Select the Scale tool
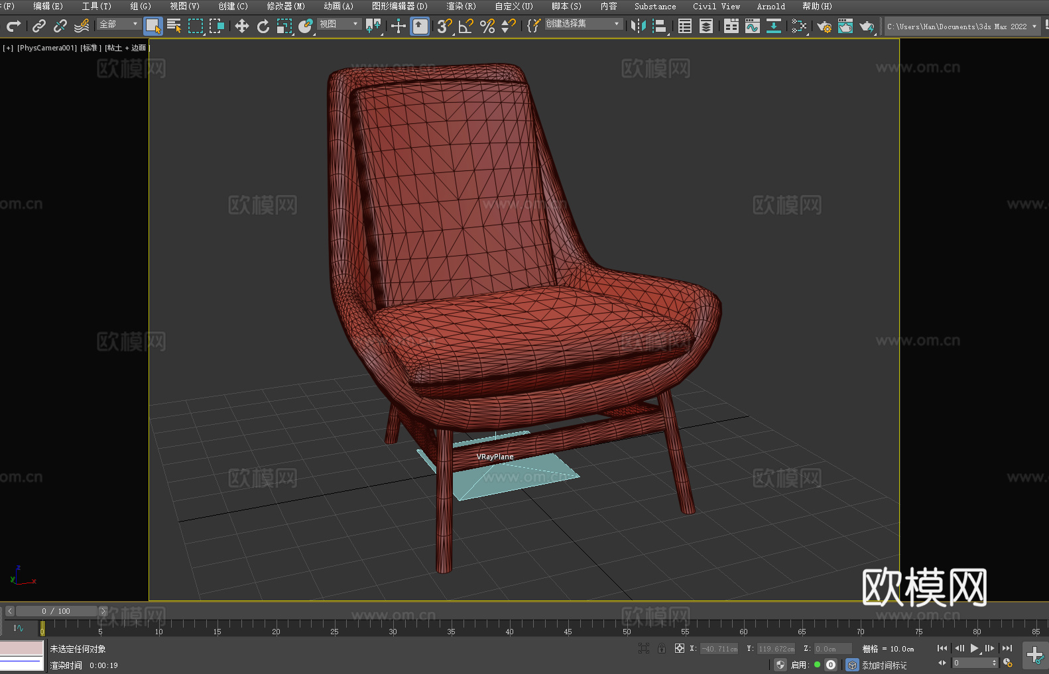Screen dimensions: 1049x674 pyautogui.click(x=284, y=26)
